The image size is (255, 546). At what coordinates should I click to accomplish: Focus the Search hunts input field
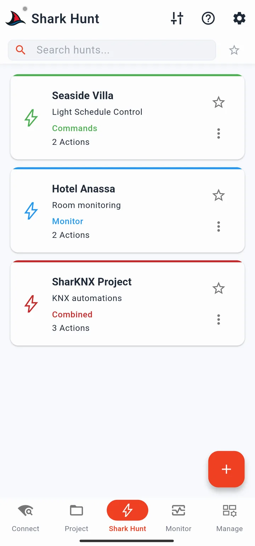[x=112, y=50]
